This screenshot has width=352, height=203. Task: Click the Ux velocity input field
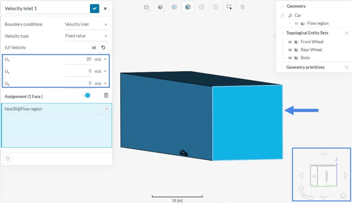pyautogui.click(x=78, y=59)
